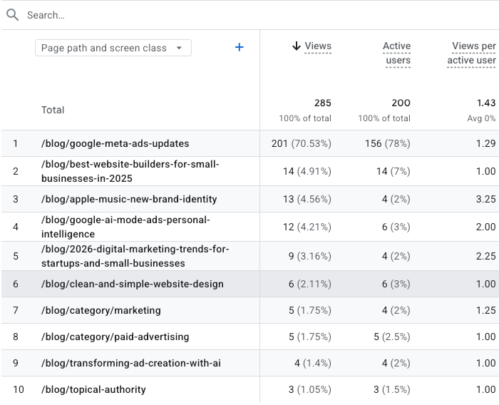Select the 2026-digital-marketing-trends path
The image size is (499, 405).
(135, 256)
